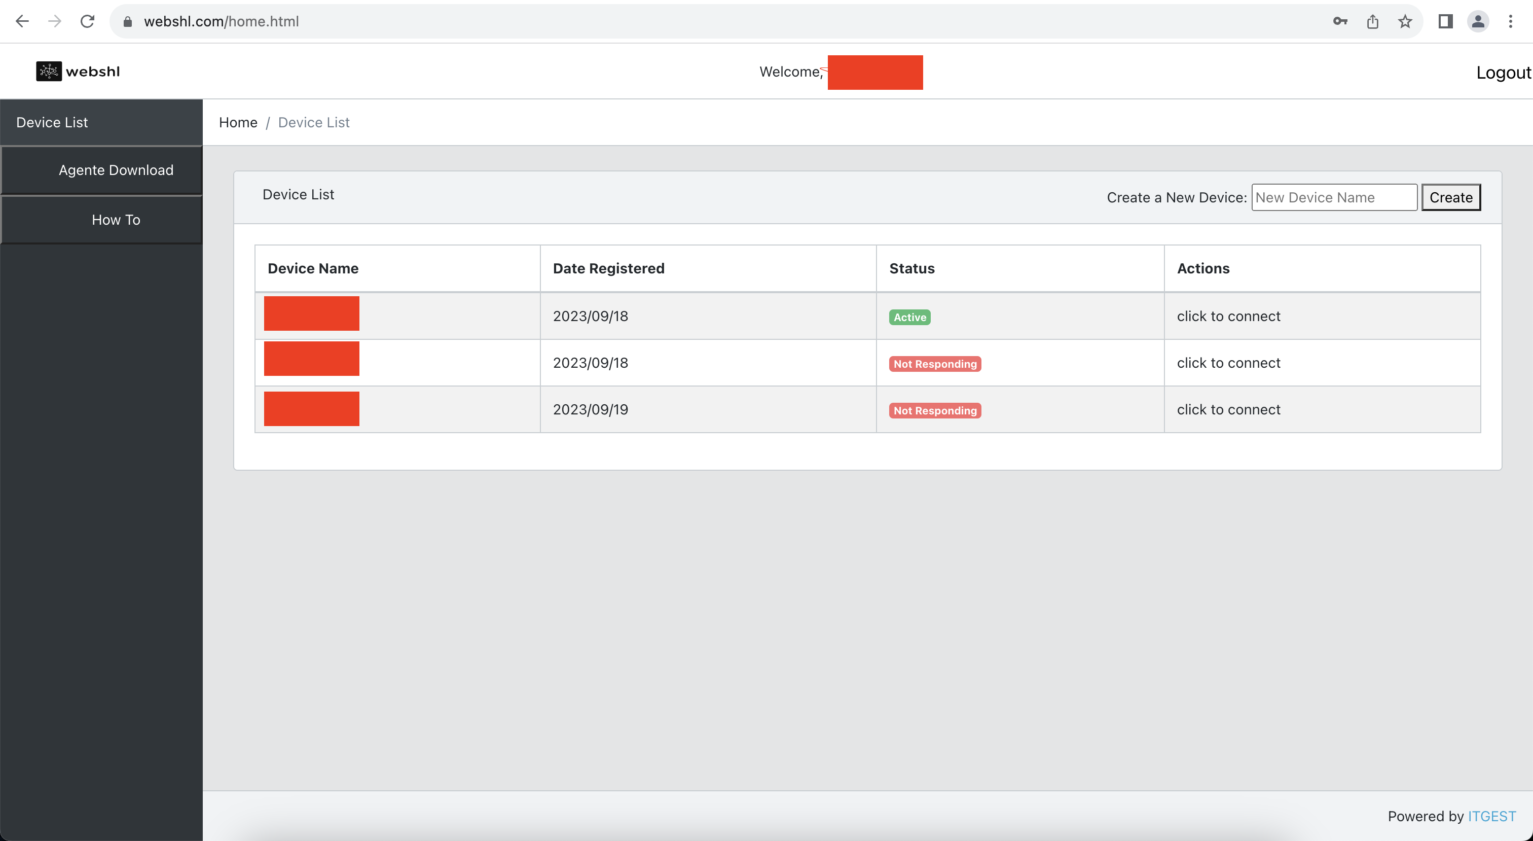Toggle the browser side panel icon
This screenshot has height=841, width=1533.
coord(1445,21)
